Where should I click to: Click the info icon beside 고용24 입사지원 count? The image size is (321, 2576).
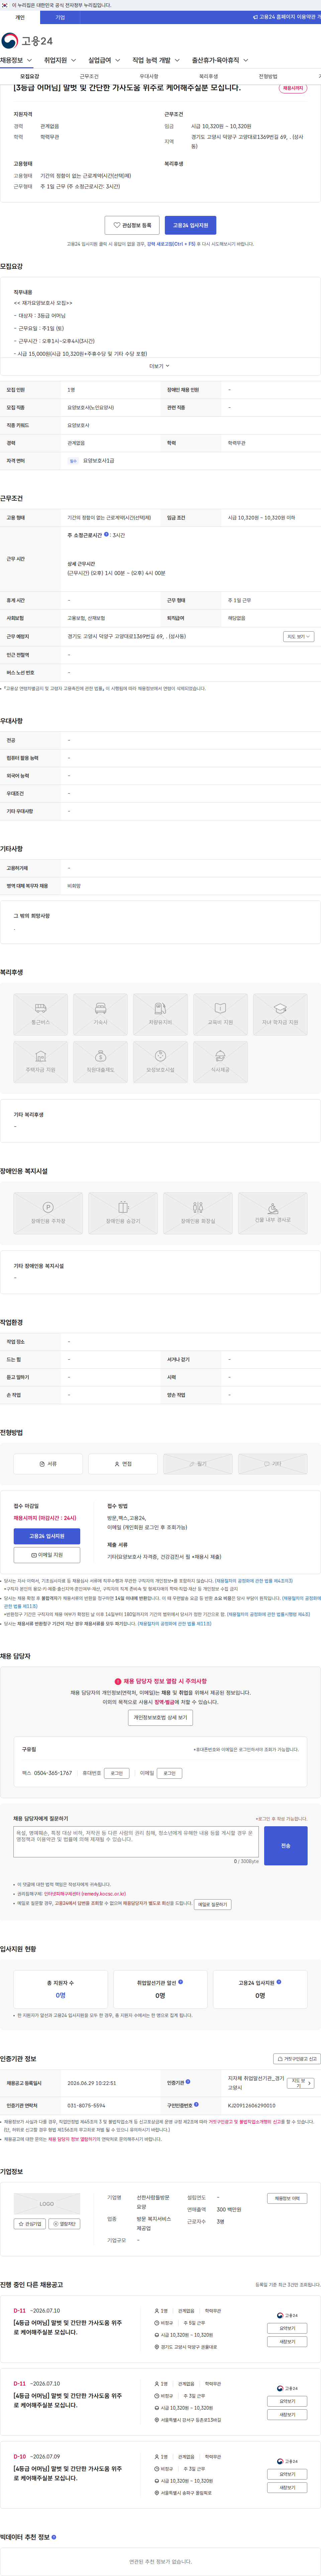(279, 1982)
